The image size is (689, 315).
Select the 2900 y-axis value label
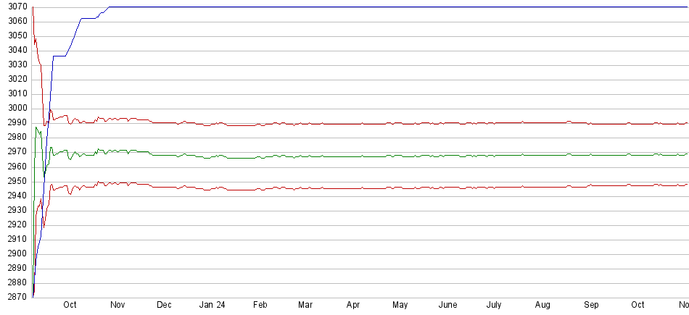click(x=15, y=253)
